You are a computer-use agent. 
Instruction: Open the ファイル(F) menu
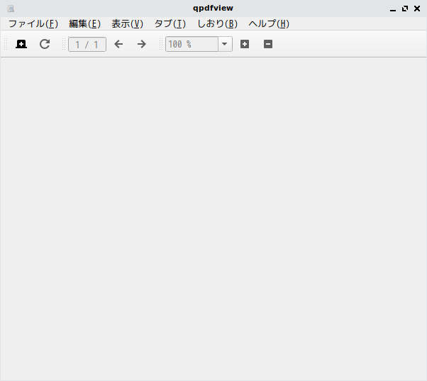pyautogui.click(x=33, y=23)
